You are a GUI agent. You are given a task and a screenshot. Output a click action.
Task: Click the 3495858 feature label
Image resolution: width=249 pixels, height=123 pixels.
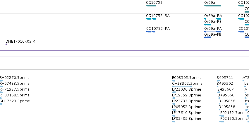pos(227,107)
